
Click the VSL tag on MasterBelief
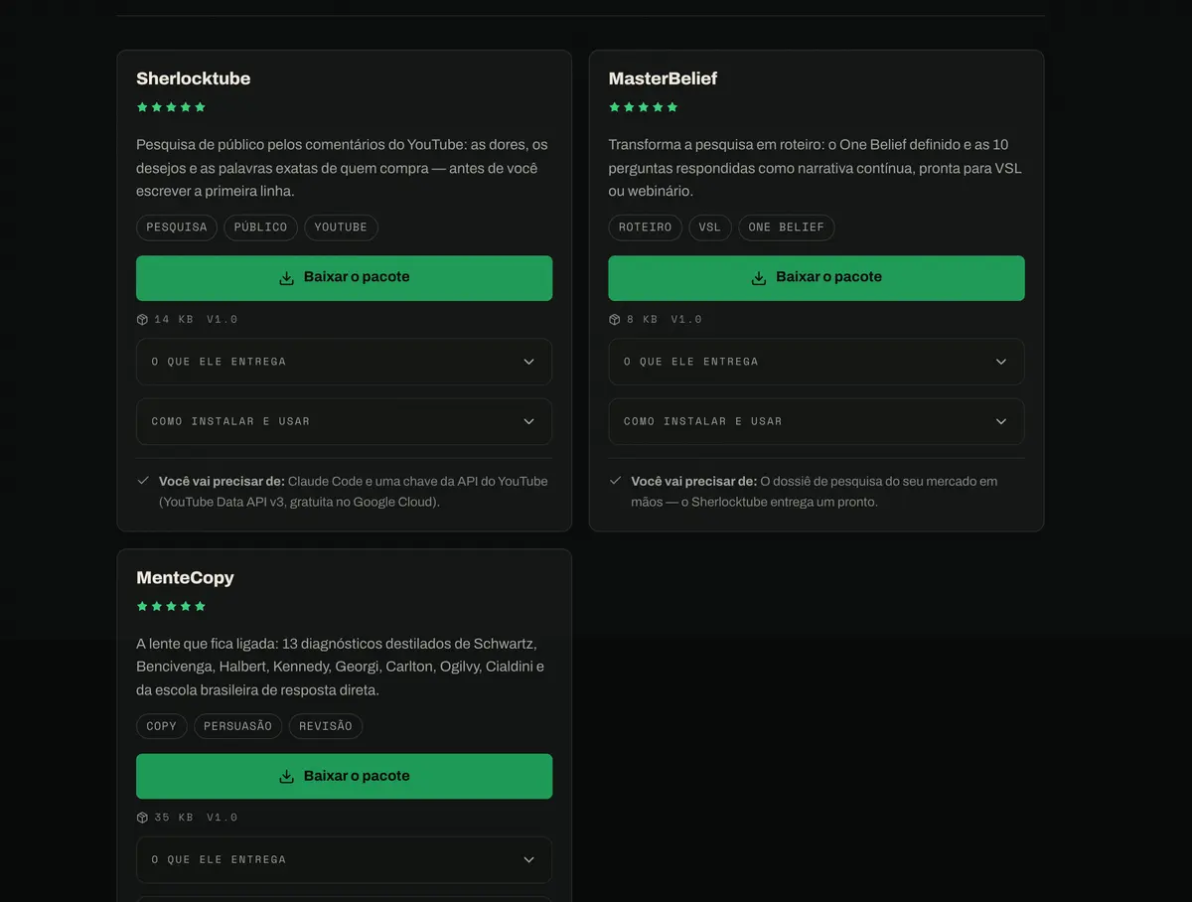click(x=710, y=227)
